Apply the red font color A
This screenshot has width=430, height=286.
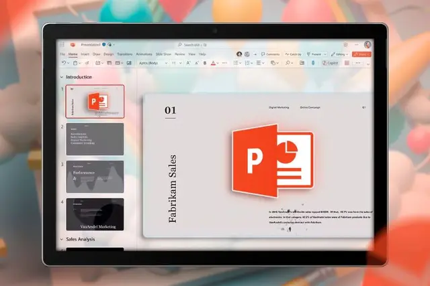click(213, 63)
